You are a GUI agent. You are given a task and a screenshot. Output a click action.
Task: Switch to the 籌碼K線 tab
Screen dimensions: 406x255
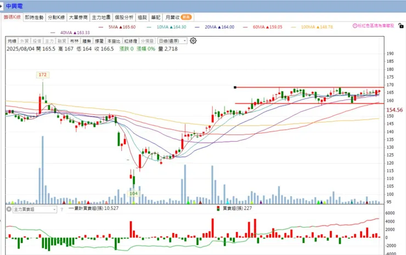coord(12,17)
